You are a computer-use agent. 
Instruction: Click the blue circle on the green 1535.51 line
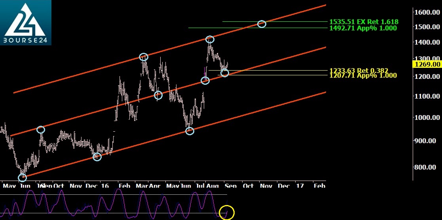point(262,24)
